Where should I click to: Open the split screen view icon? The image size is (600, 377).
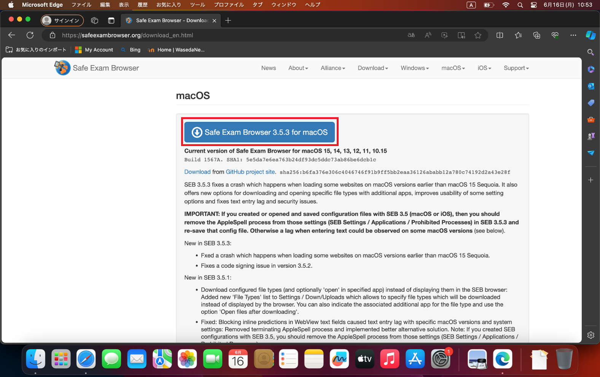tap(500, 35)
